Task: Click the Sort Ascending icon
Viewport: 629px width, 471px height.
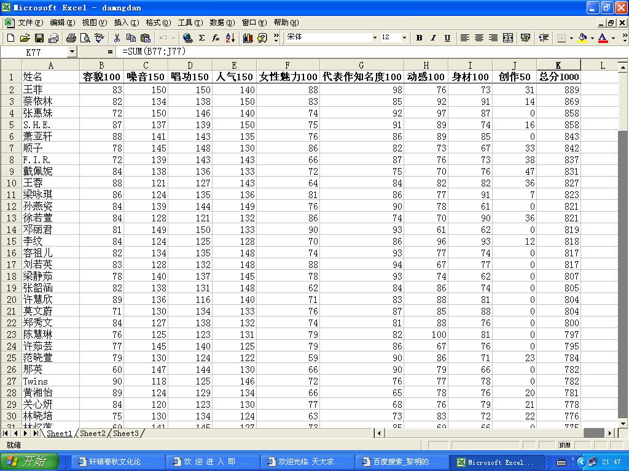Action: [230, 38]
